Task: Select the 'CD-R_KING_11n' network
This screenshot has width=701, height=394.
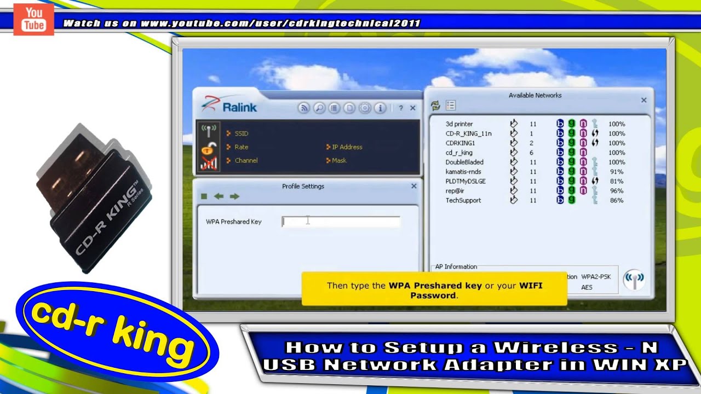Action: click(468, 134)
